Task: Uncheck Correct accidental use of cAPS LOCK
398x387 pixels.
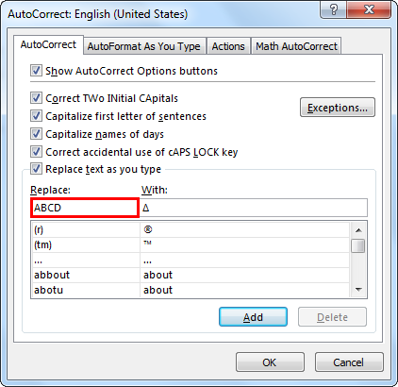Action: (36, 152)
